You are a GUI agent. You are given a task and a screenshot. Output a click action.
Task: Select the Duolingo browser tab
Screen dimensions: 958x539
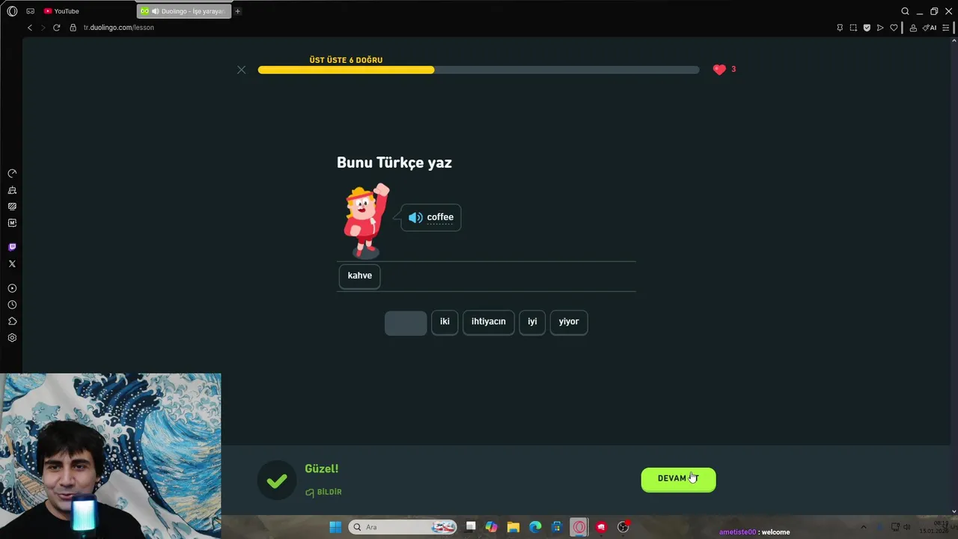pyautogui.click(x=184, y=11)
